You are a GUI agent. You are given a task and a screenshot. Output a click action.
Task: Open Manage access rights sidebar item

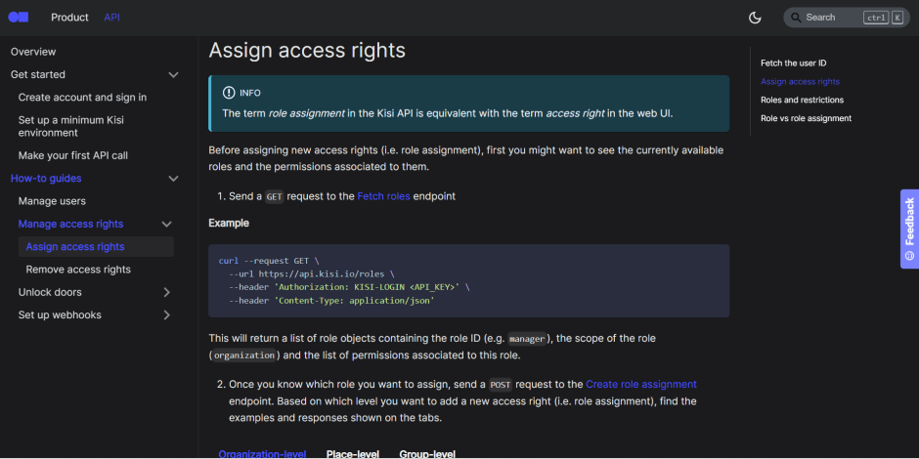pos(71,224)
